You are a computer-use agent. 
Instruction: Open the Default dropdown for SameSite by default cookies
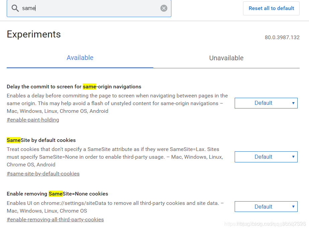pos(266,157)
